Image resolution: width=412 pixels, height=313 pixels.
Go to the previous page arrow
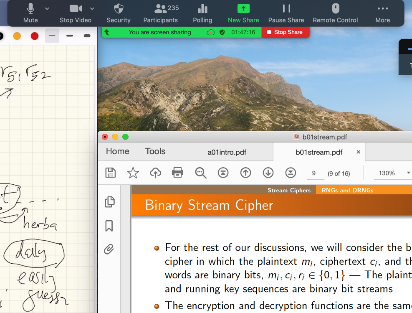pos(245,173)
